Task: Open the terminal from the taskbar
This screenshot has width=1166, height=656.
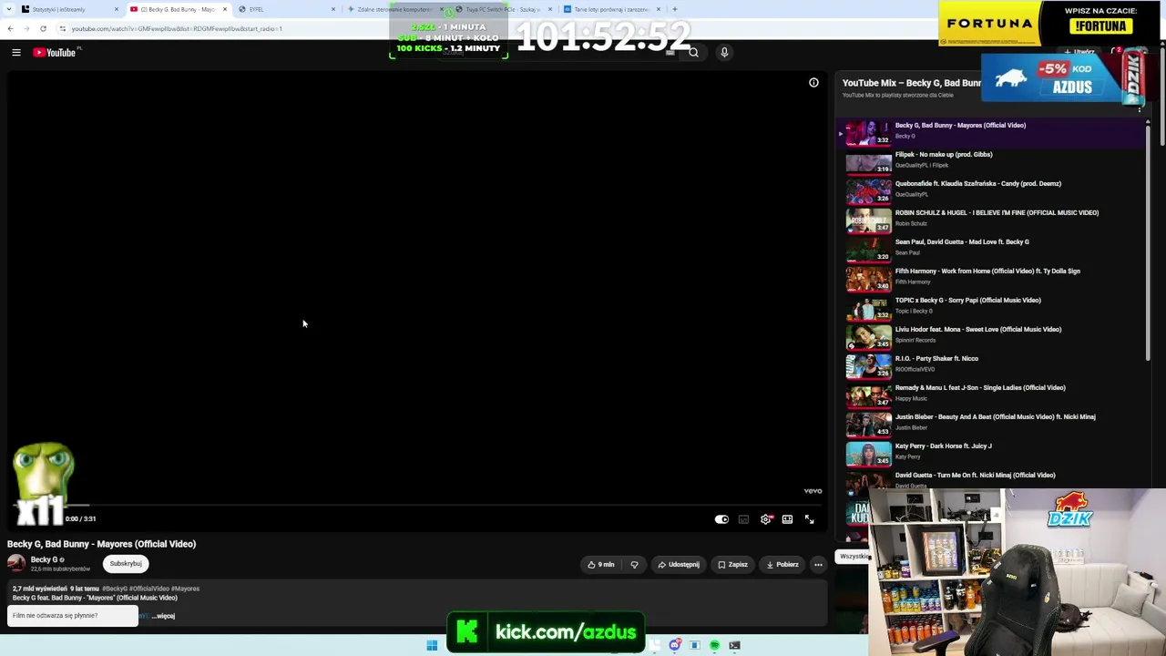Action: click(x=734, y=645)
